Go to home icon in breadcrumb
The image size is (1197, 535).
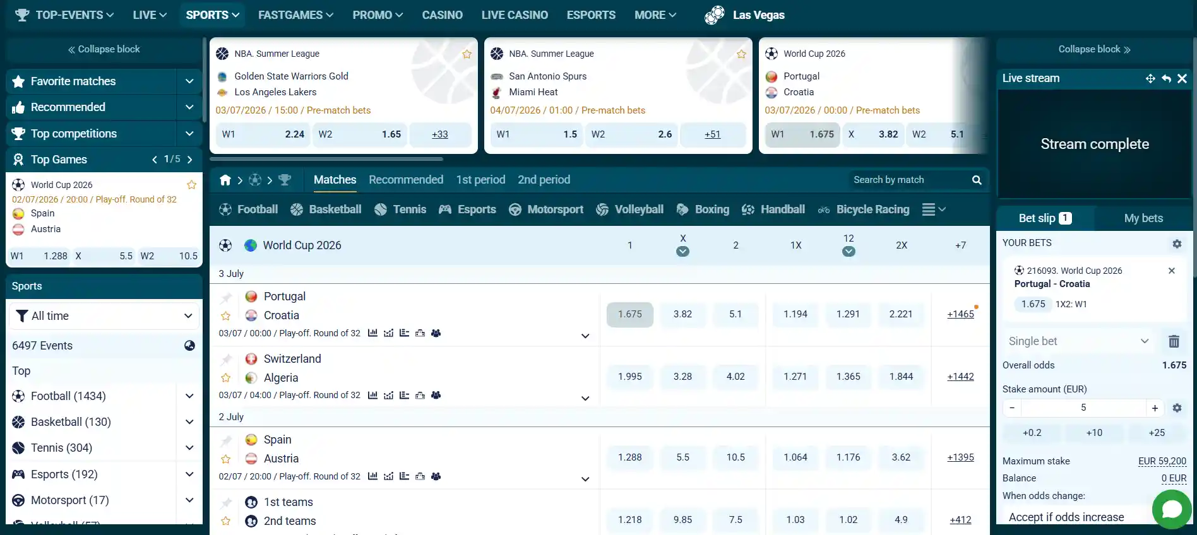pos(225,180)
